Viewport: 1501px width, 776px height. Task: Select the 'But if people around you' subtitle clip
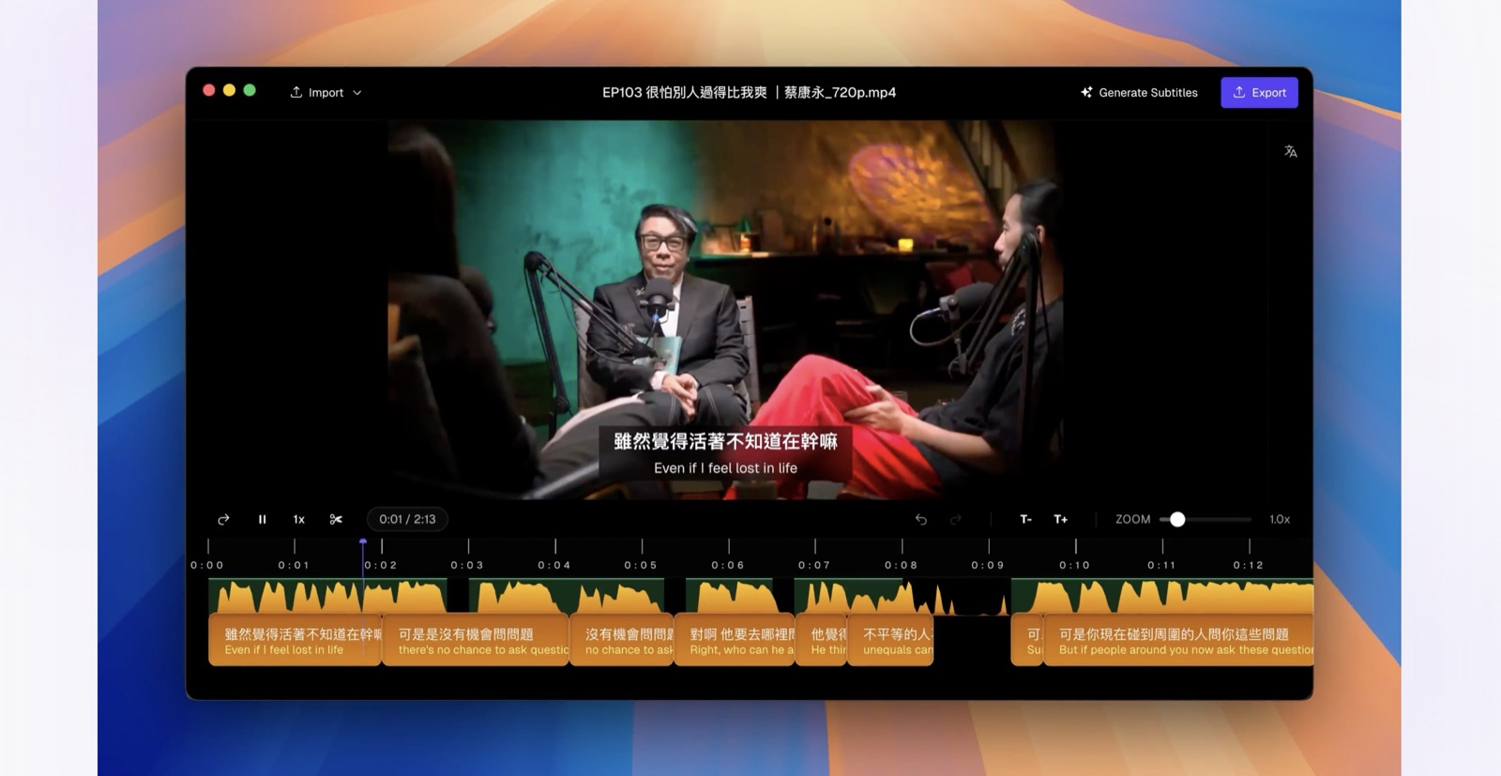tap(1178, 641)
